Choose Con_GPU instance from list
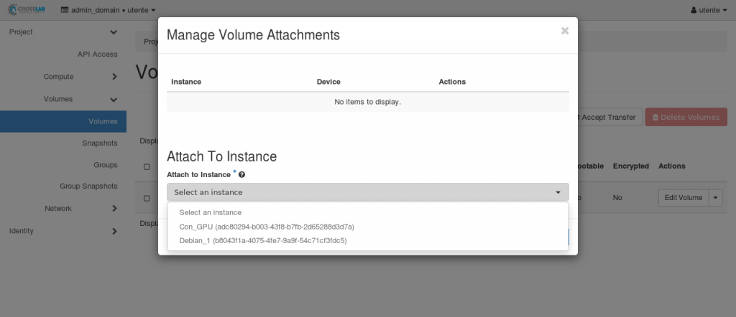 pyautogui.click(x=266, y=227)
